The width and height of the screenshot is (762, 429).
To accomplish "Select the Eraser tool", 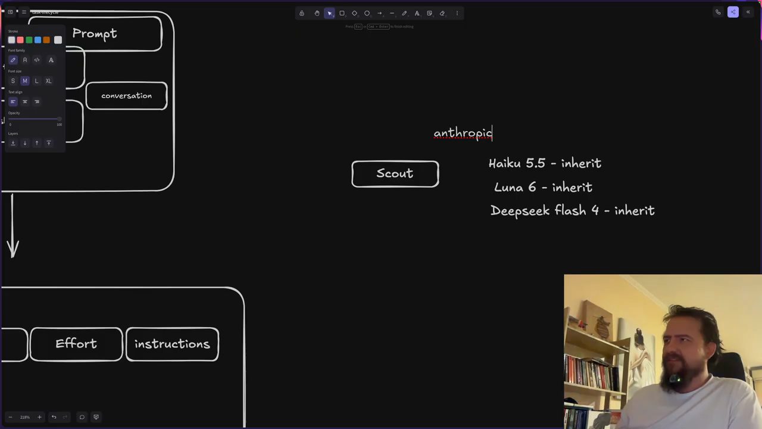I will [442, 13].
